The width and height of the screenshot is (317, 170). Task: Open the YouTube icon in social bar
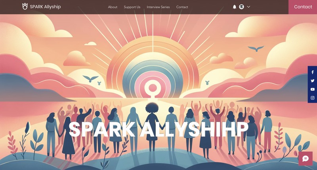313,89
